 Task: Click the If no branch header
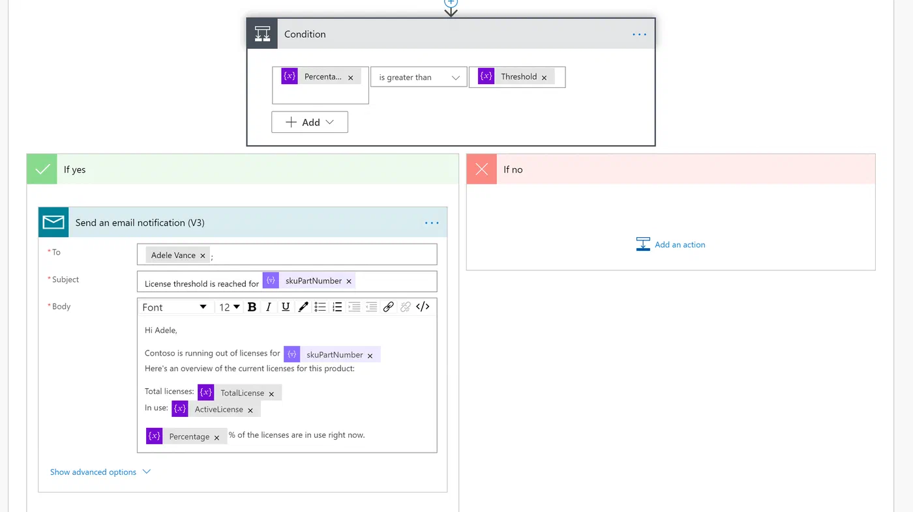671,169
